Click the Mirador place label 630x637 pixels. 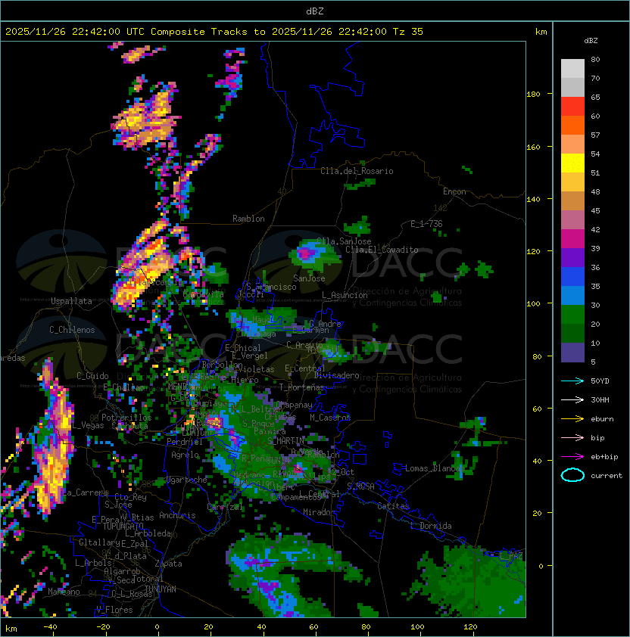pos(320,512)
